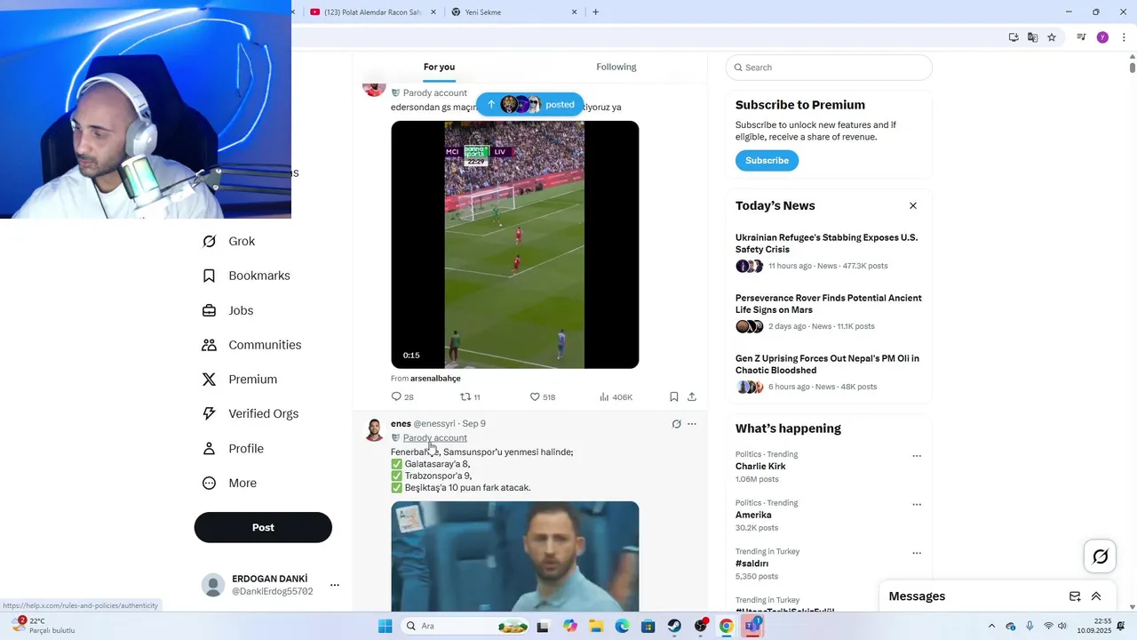This screenshot has height=640, width=1137.
Task: Click the taskbar Ara search box
Action: click(466, 626)
